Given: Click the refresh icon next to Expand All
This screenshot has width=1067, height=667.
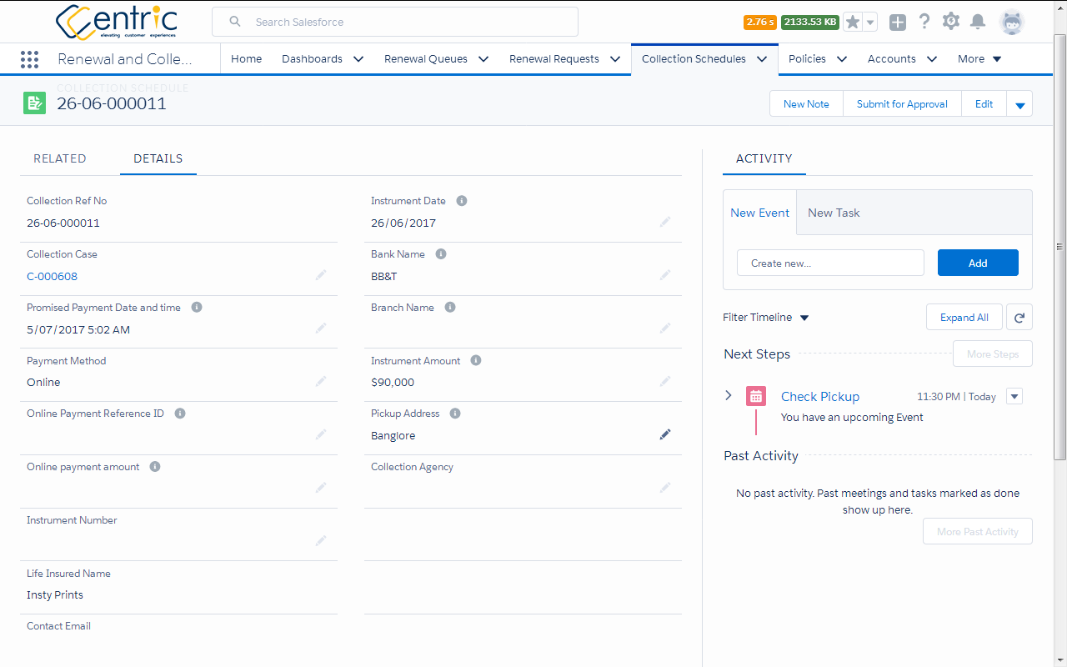Looking at the screenshot, I should click(1019, 317).
